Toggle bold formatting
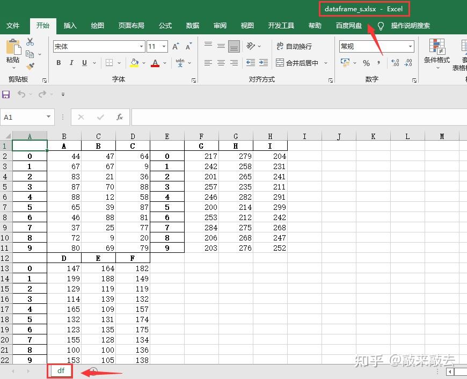The image size is (467, 379). (x=58, y=63)
